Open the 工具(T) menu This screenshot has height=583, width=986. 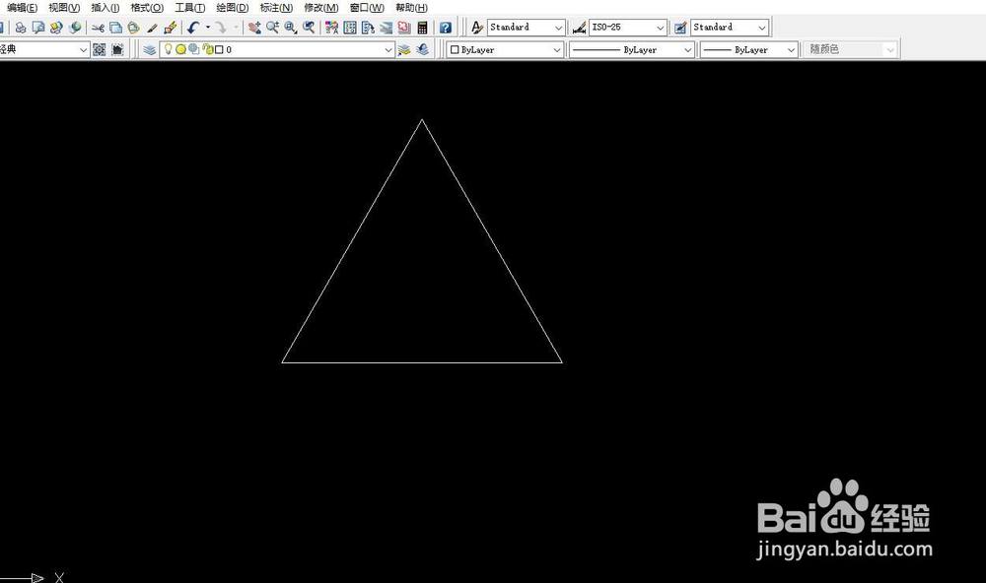pyautogui.click(x=190, y=8)
